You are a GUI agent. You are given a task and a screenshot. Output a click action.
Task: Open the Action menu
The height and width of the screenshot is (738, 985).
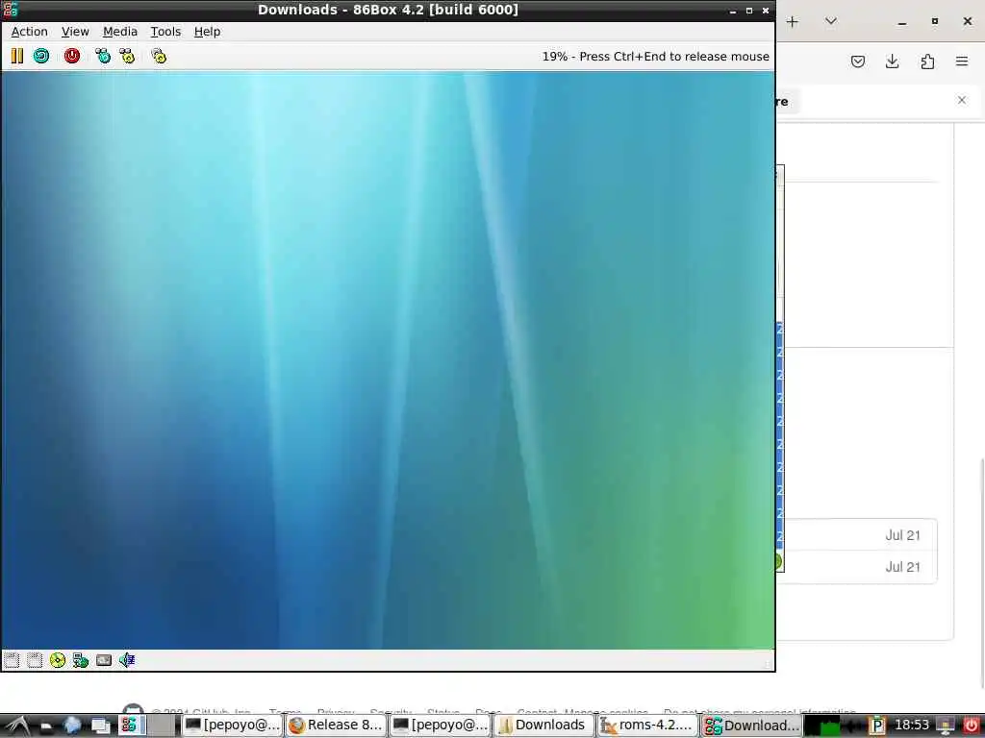tap(30, 32)
